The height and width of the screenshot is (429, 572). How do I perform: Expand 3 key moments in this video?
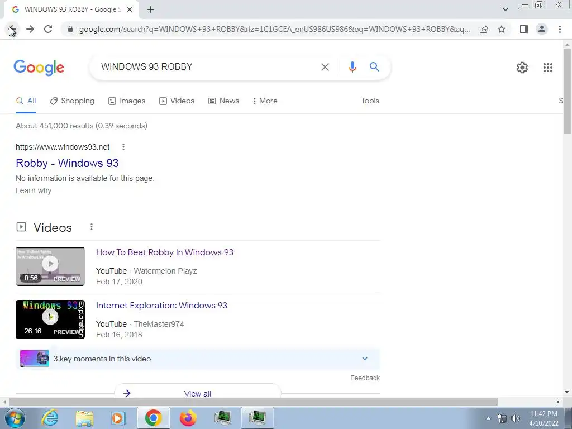197,359
